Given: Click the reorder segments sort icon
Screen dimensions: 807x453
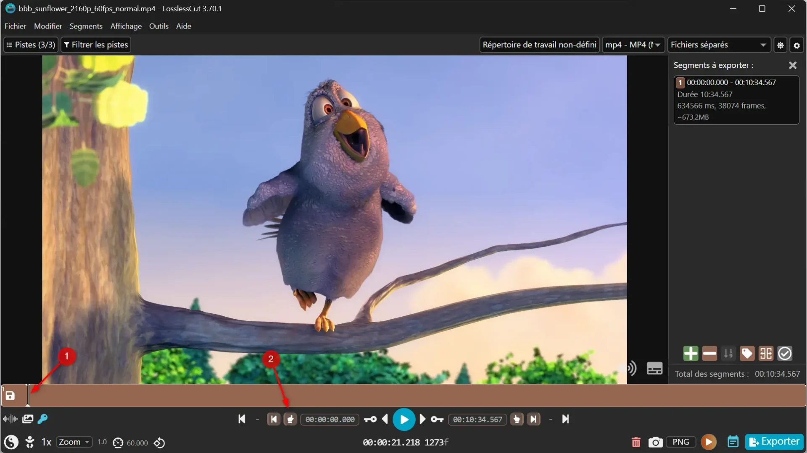Looking at the screenshot, I should click(x=728, y=354).
